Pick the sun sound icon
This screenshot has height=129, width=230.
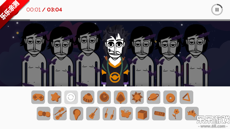[137, 97]
